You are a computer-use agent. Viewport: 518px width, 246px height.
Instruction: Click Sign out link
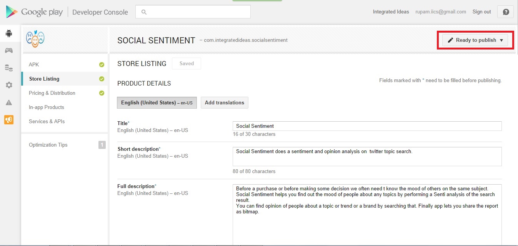(481, 12)
